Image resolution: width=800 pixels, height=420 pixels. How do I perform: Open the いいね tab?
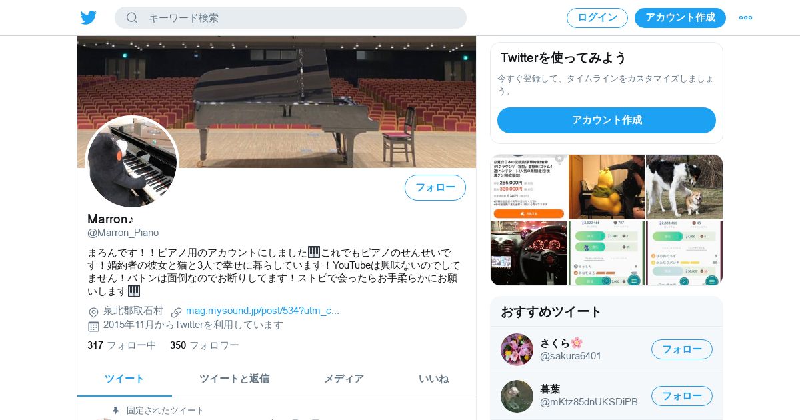coord(434,379)
